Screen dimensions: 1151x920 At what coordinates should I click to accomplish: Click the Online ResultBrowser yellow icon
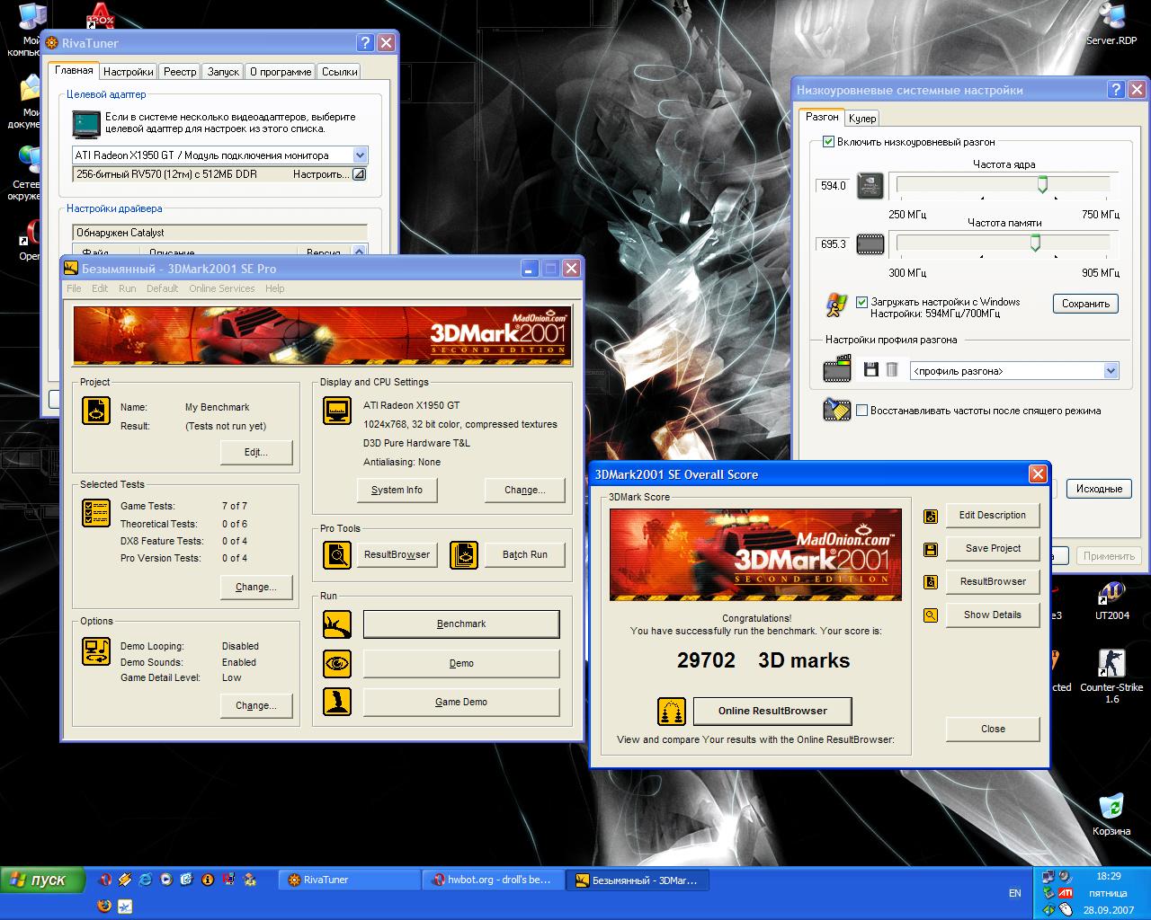(672, 711)
